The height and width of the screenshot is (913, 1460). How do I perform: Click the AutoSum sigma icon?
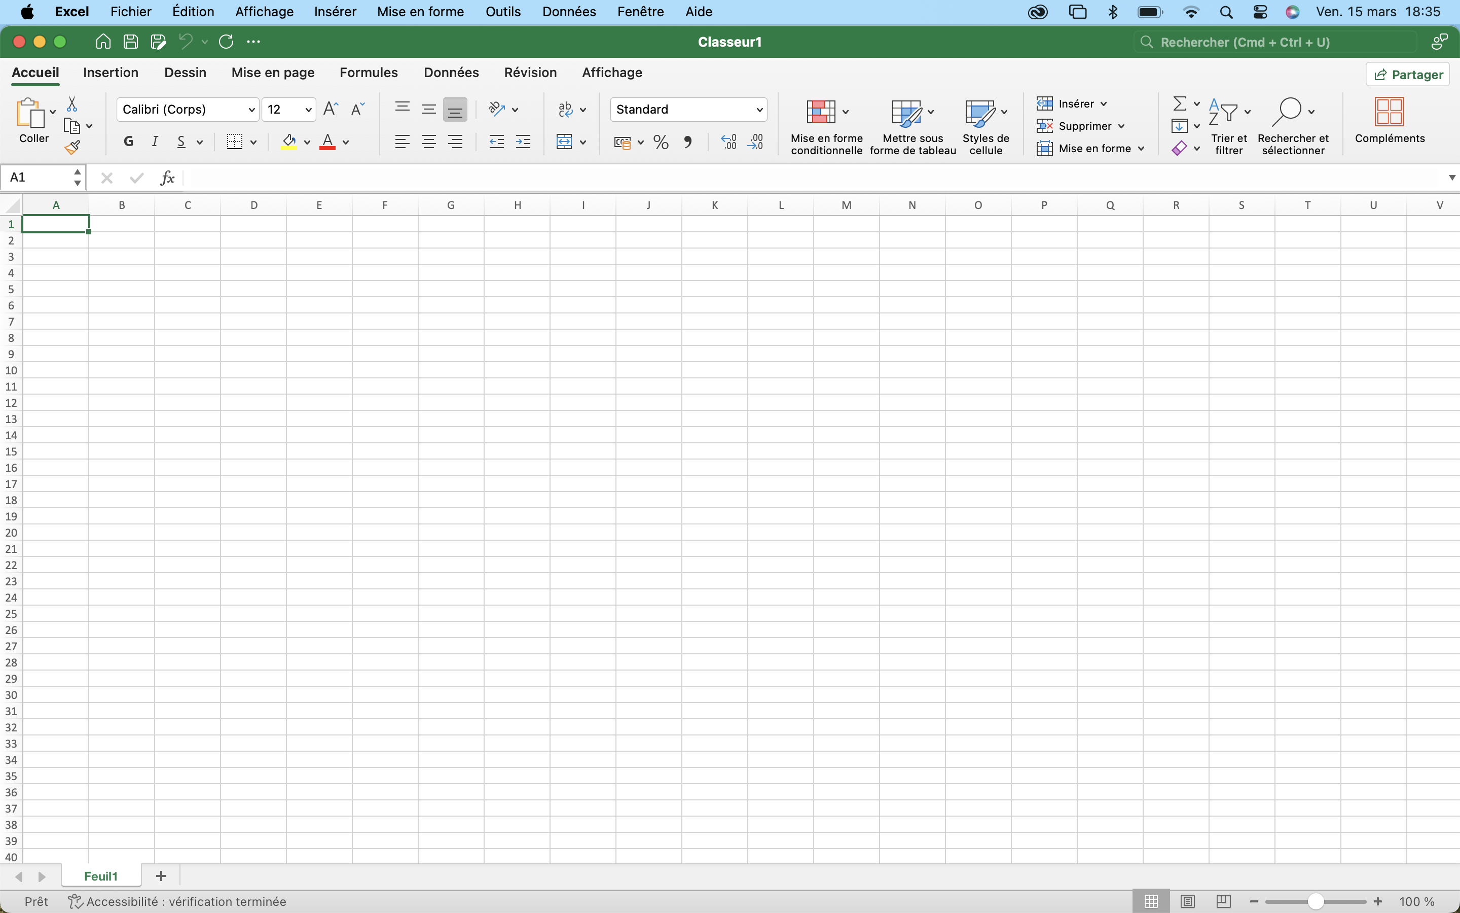(x=1179, y=104)
